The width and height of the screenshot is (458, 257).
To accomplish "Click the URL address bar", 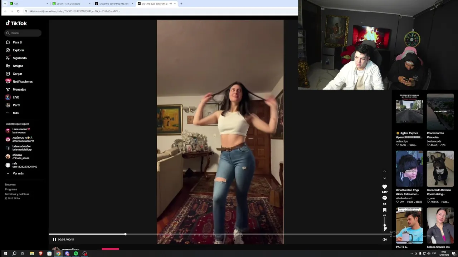I will pos(160,11).
